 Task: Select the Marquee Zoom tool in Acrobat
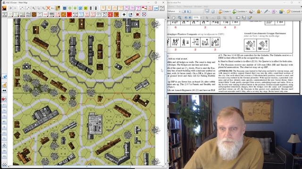[x=179, y=18]
